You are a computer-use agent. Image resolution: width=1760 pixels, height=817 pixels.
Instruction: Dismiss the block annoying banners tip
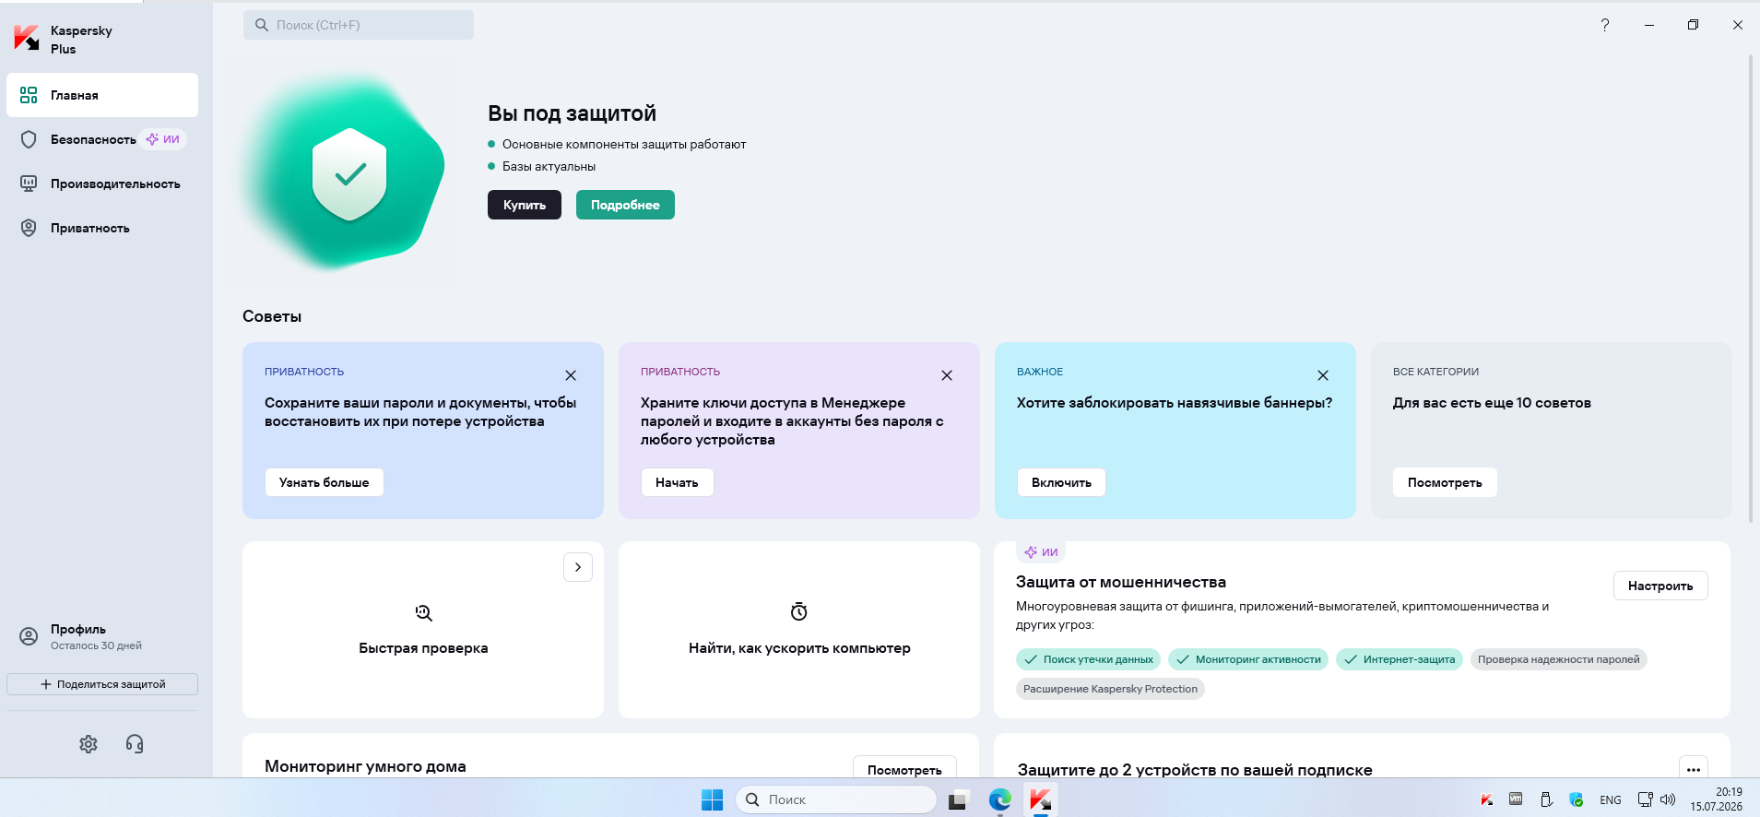(1323, 375)
